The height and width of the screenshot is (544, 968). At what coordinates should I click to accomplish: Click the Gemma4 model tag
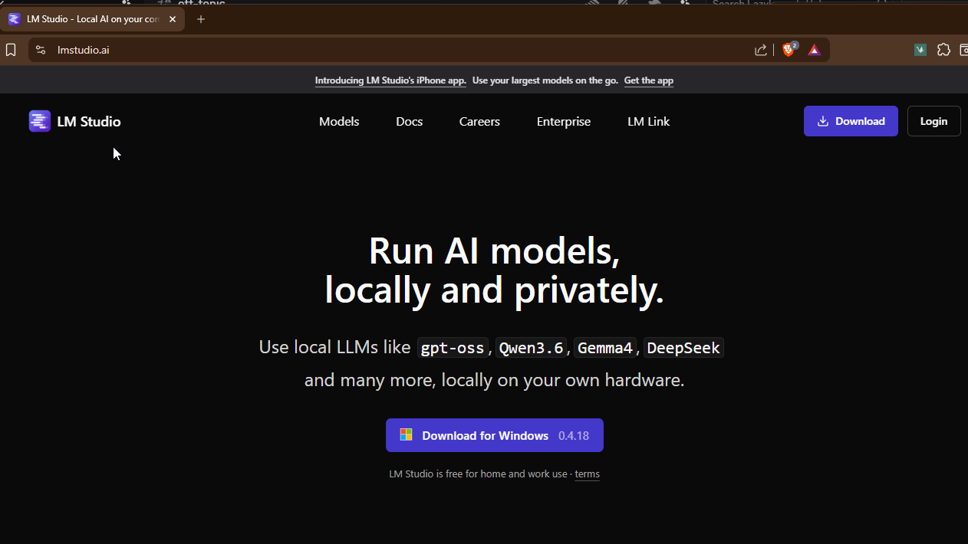605,348
